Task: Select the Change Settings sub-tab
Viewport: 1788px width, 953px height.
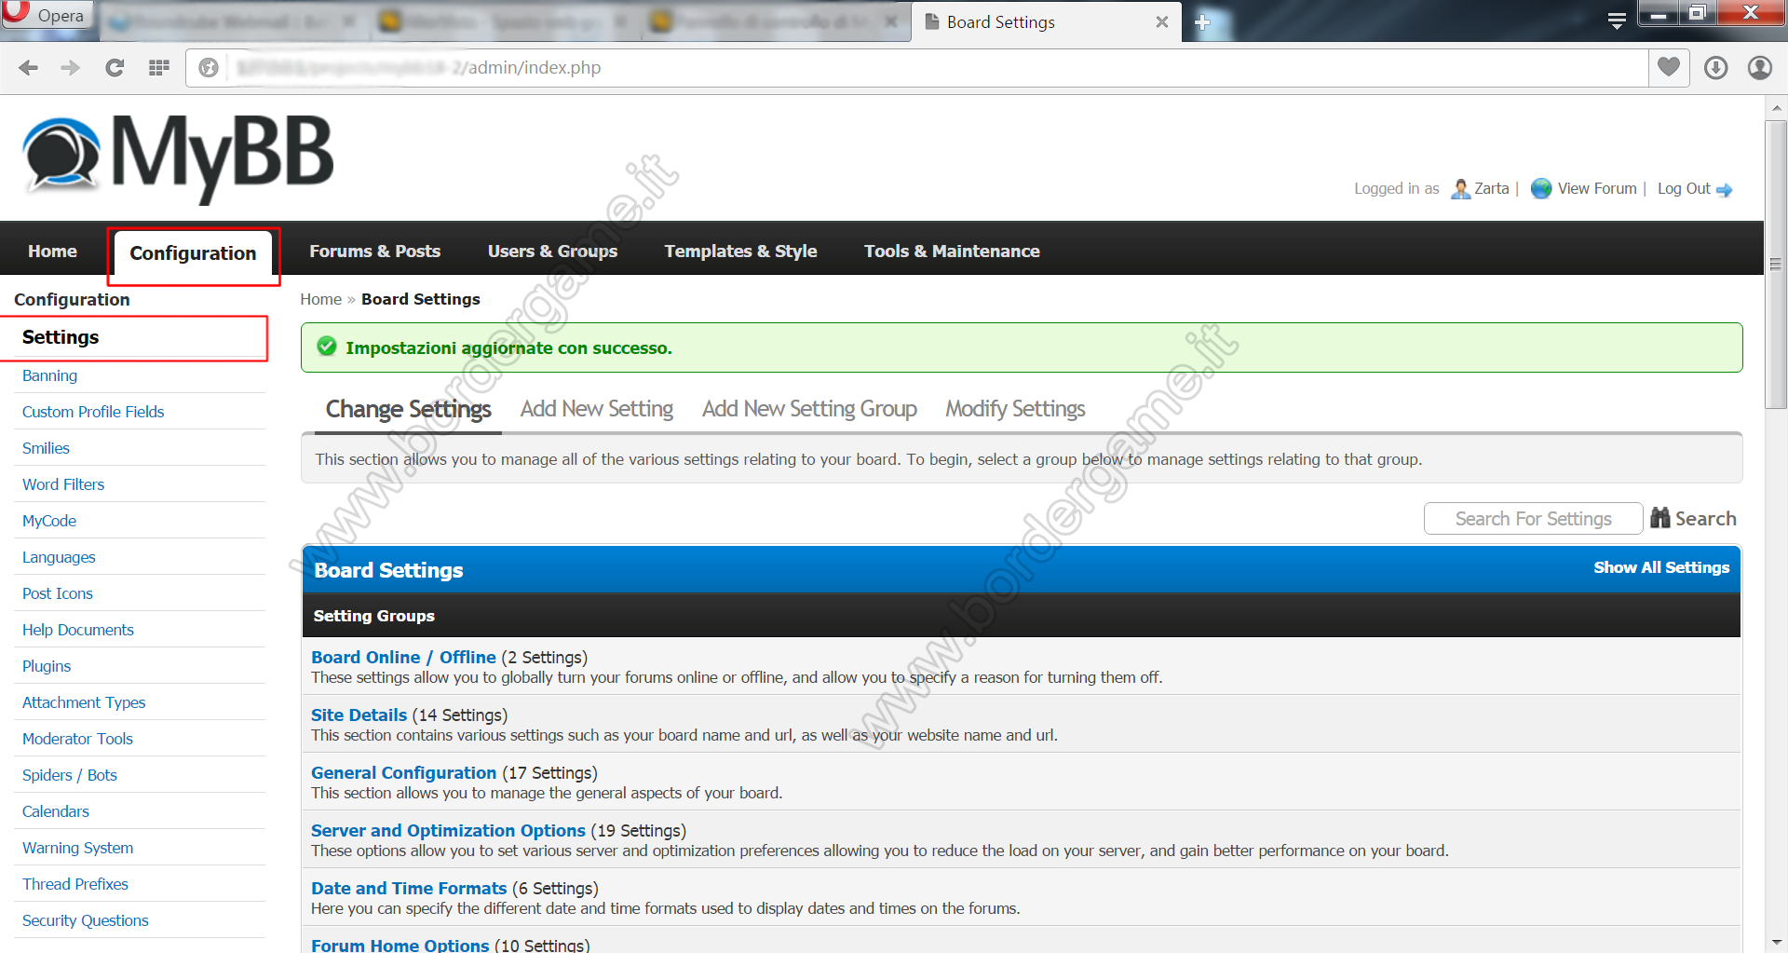Action: (x=408, y=409)
